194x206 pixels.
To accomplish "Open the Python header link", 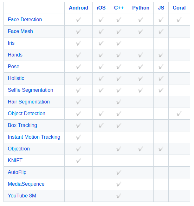I will [141, 8].
